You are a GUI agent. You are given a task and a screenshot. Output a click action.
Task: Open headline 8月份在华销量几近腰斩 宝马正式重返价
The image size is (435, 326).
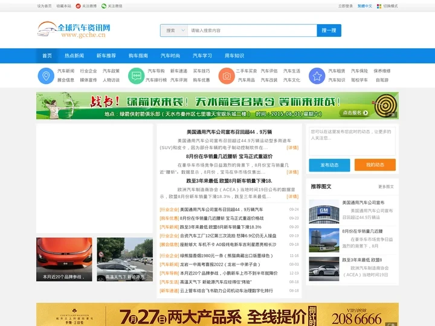click(229, 156)
